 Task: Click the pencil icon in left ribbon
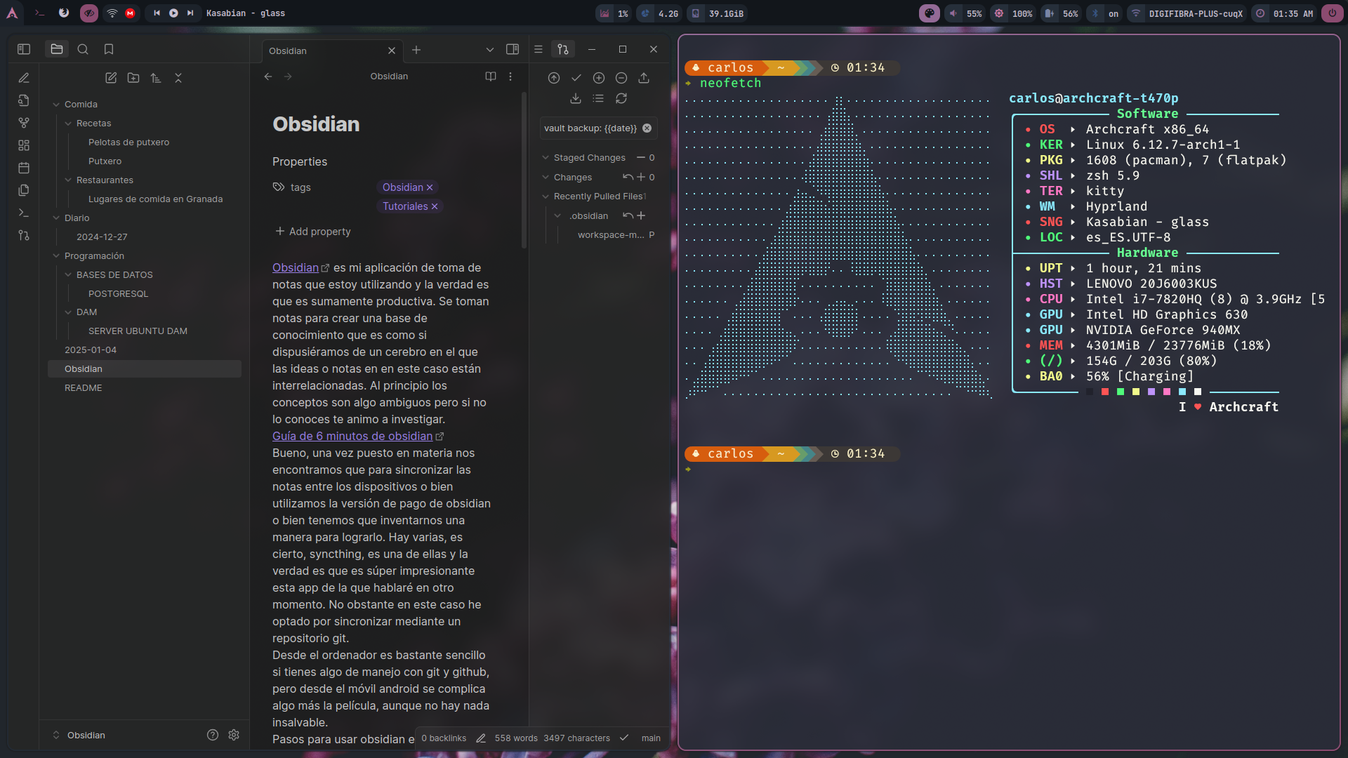[24, 78]
